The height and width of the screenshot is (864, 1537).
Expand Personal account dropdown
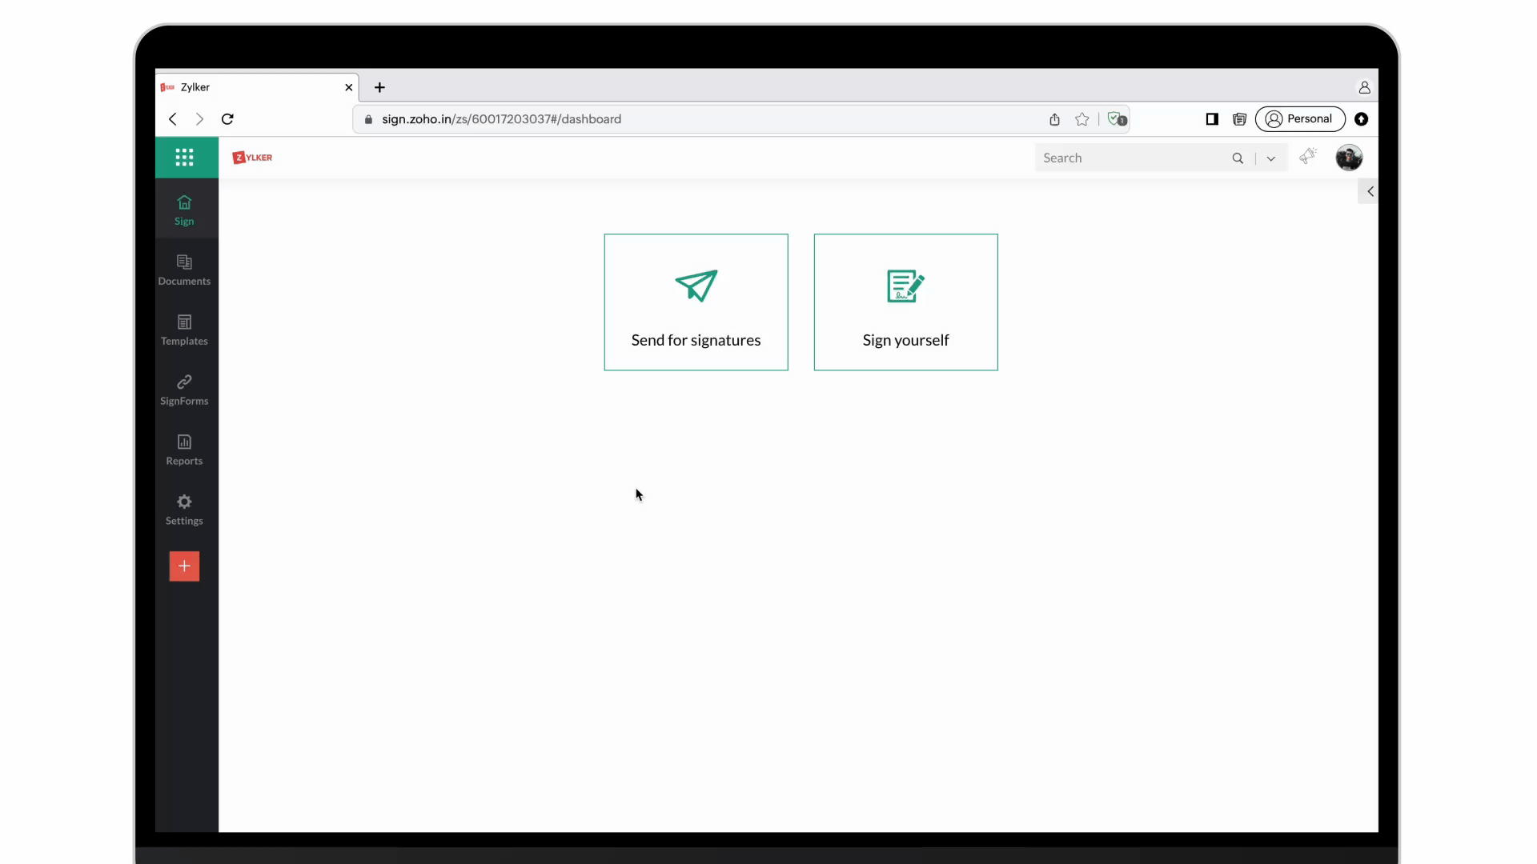[x=1301, y=118]
